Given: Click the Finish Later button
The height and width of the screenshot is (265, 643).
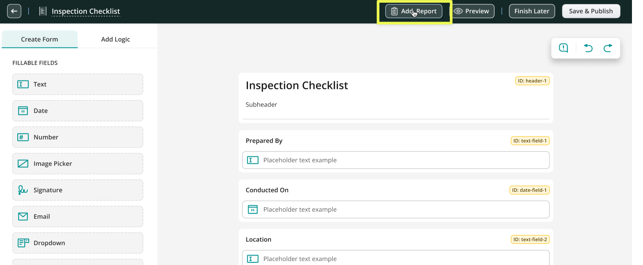Looking at the screenshot, I should [532, 11].
